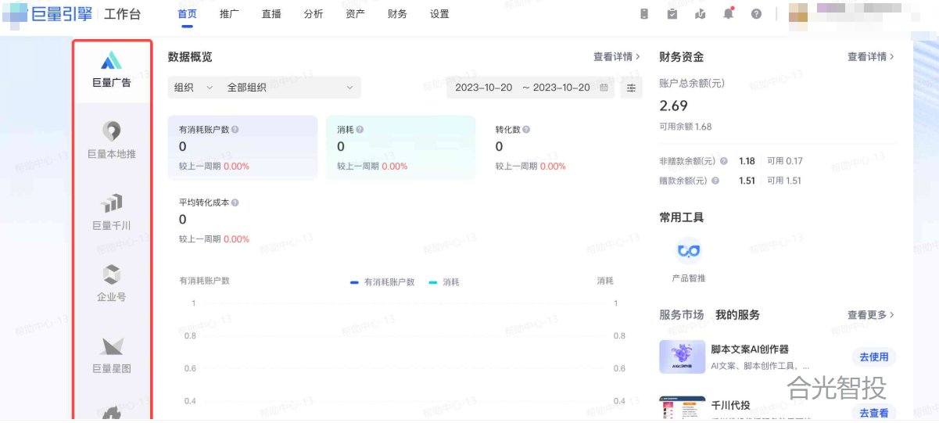This screenshot has width=939, height=423.
Task: Open 资产 menu
Action: tap(355, 14)
